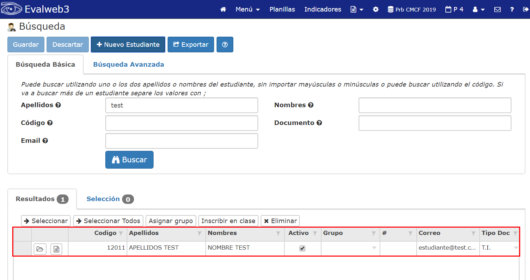Viewport: 530px width, 280px height.
Task: Focus the Documento input field
Action: (x=435, y=123)
